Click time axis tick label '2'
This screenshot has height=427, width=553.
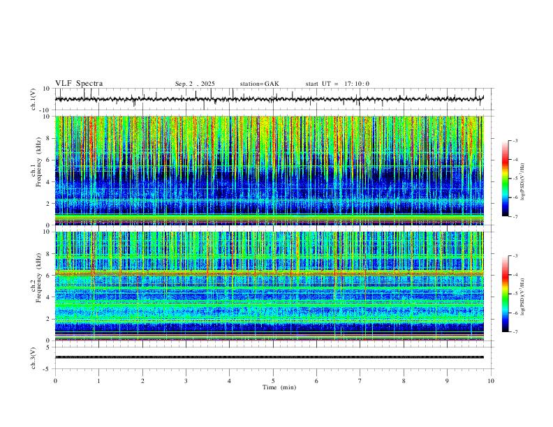click(142, 381)
